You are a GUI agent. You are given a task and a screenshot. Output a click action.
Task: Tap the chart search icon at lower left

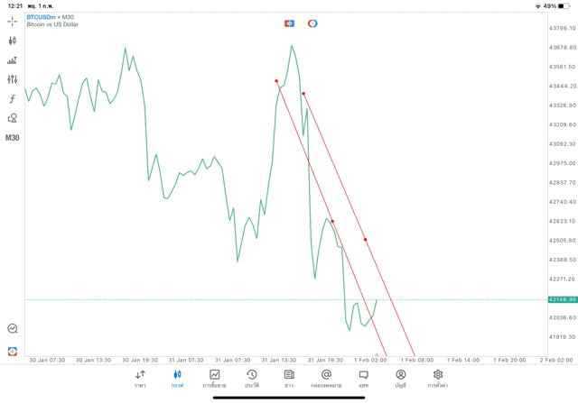click(x=13, y=329)
